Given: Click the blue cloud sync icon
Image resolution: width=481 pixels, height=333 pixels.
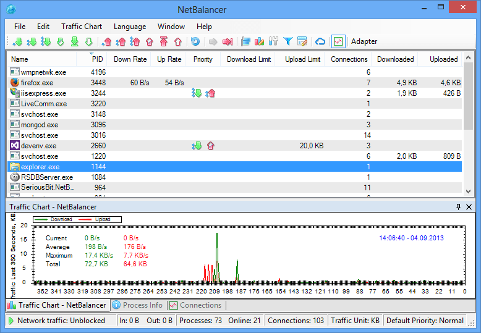Looking at the screenshot, I should coord(320,41).
